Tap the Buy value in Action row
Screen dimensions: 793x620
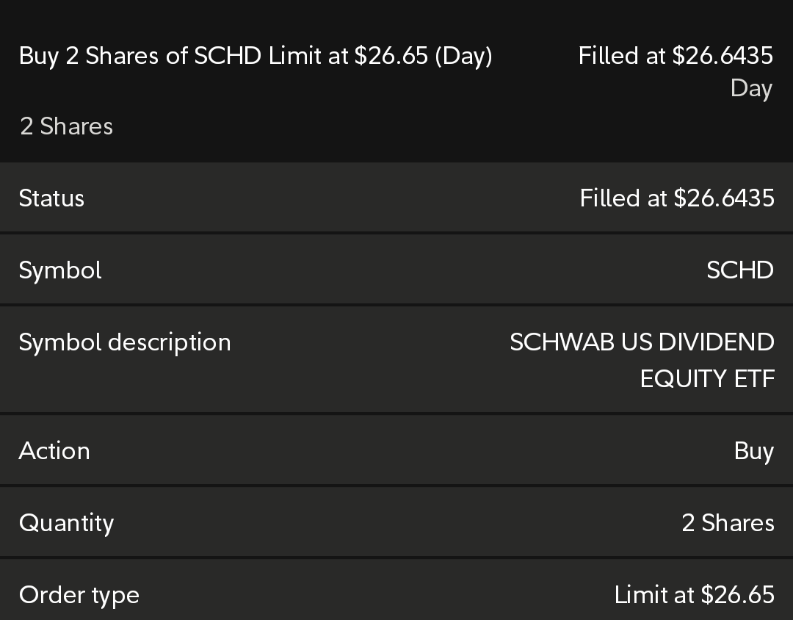point(753,451)
